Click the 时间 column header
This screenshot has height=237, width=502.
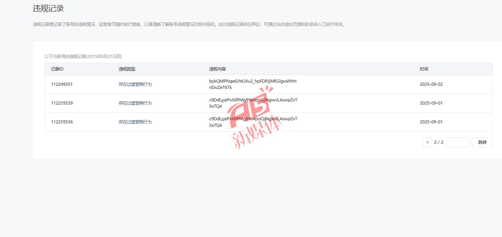(x=424, y=69)
